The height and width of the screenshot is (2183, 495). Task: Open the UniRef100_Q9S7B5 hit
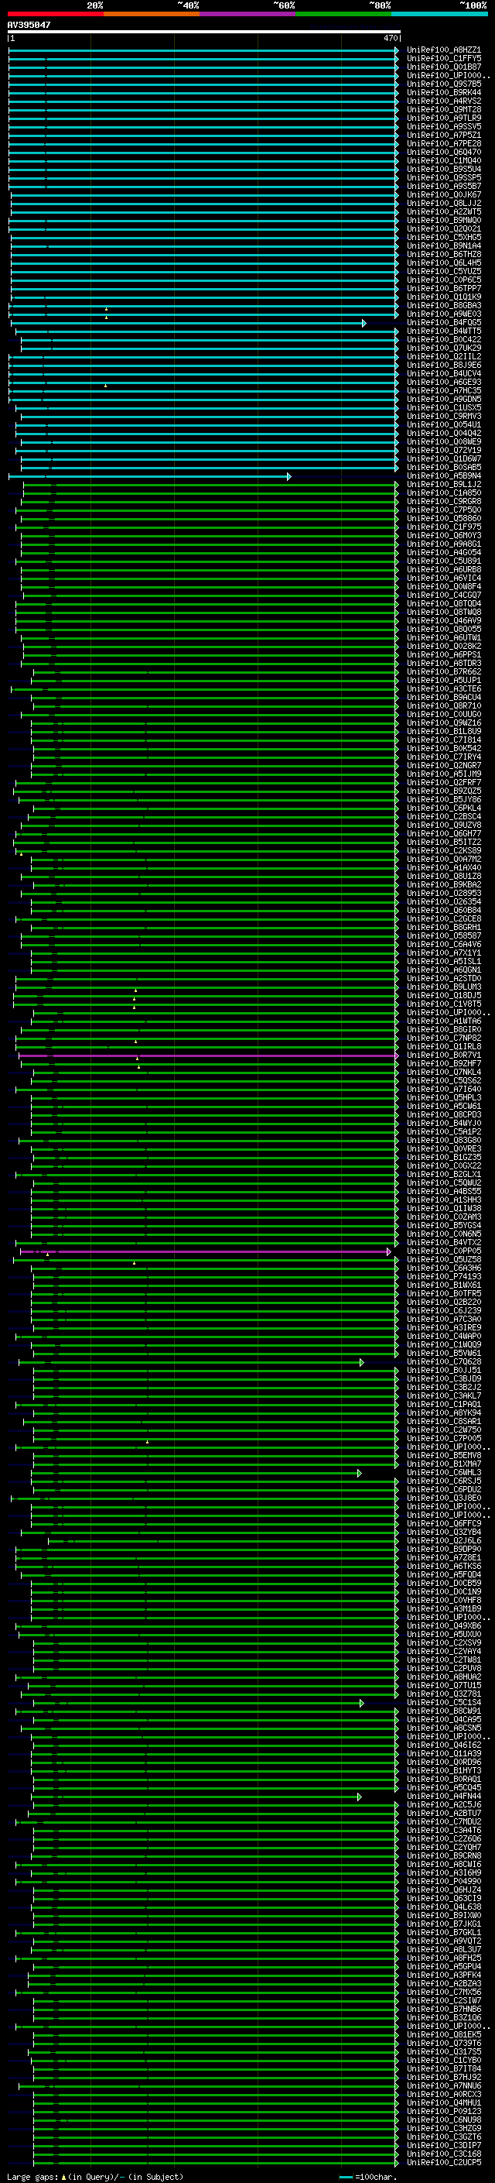[x=443, y=84]
